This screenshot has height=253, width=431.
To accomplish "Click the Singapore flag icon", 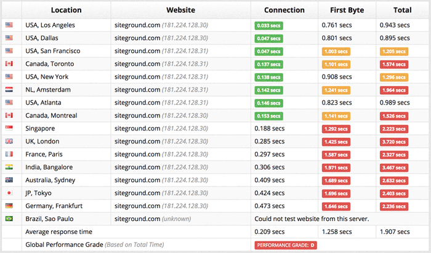I will click(9, 128).
